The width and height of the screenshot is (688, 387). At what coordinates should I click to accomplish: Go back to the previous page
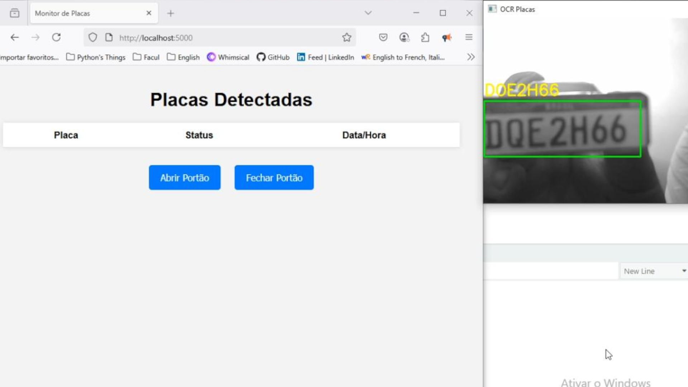(x=15, y=37)
